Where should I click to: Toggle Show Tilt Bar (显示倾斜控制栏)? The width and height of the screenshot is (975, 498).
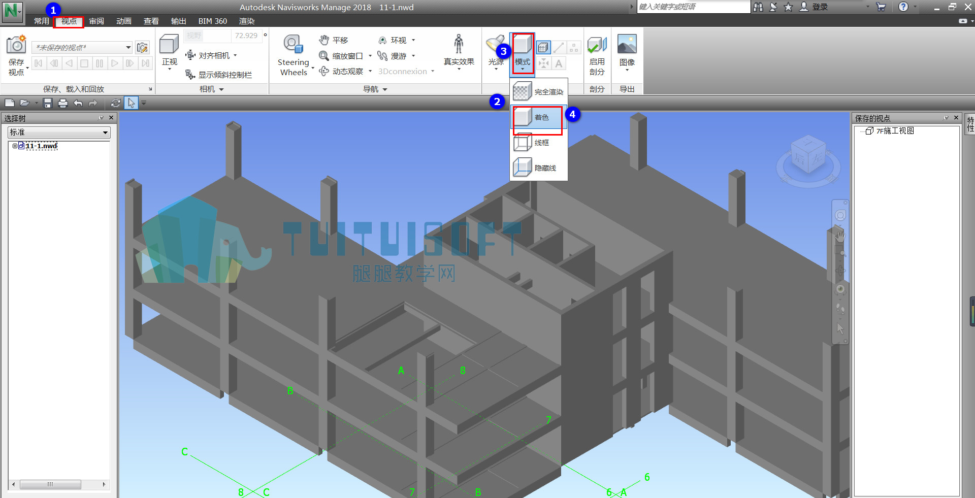click(219, 75)
